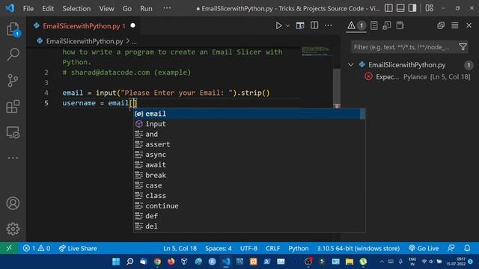Open the View menu
The width and height of the screenshot is (479, 269).
tap(106, 8)
